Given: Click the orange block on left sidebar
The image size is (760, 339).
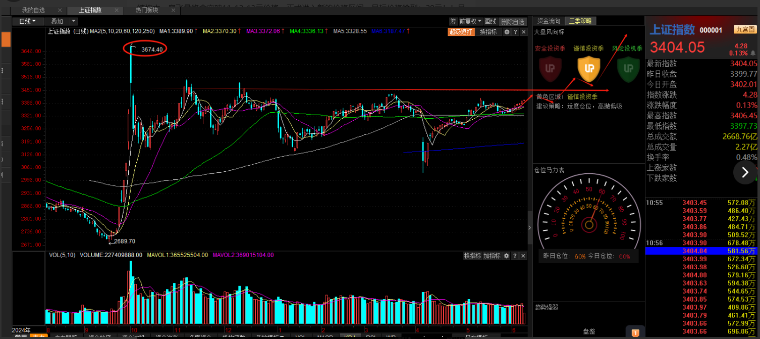Looking at the screenshot, I should 6,39.
